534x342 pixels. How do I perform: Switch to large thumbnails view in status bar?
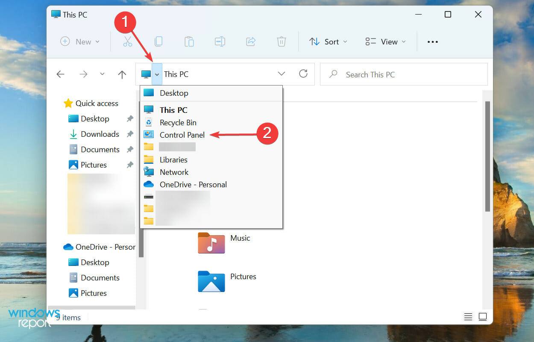482,316
